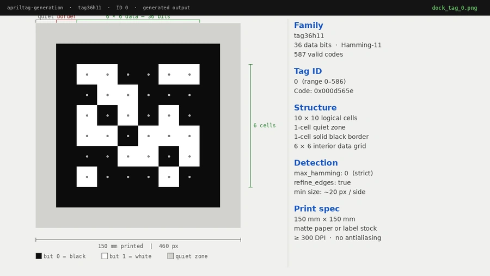Click the red border annotation label
Screen dimensions: 490x276
(66, 17)
